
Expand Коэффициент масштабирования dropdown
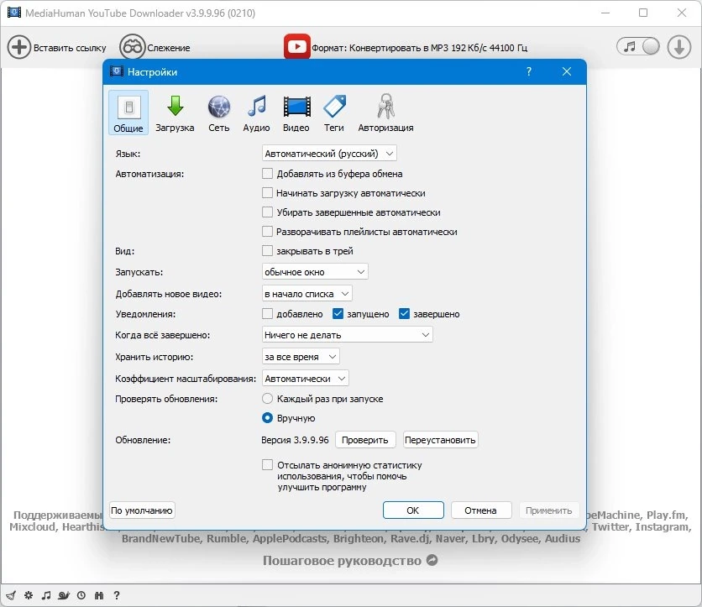click(305, 379)
